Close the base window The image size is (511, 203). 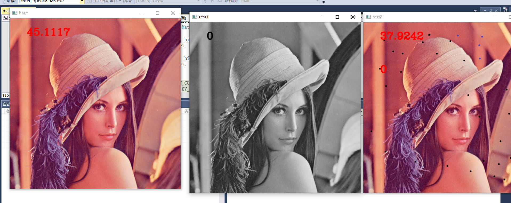173,13
